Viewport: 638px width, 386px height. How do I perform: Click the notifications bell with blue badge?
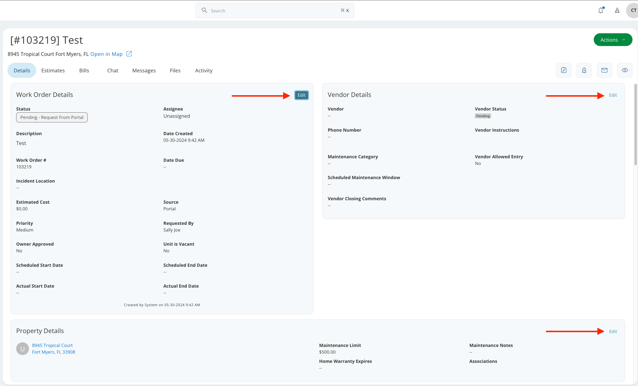coord(600,10)
